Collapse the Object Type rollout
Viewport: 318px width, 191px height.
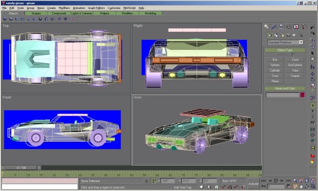(285, 50)
